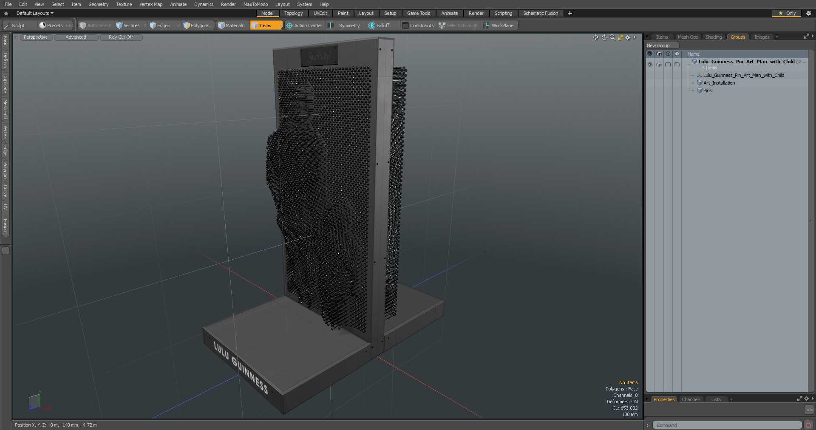816x430 pixels.
Task: Select the Pins item in the tree
Action: coord(707,91)
